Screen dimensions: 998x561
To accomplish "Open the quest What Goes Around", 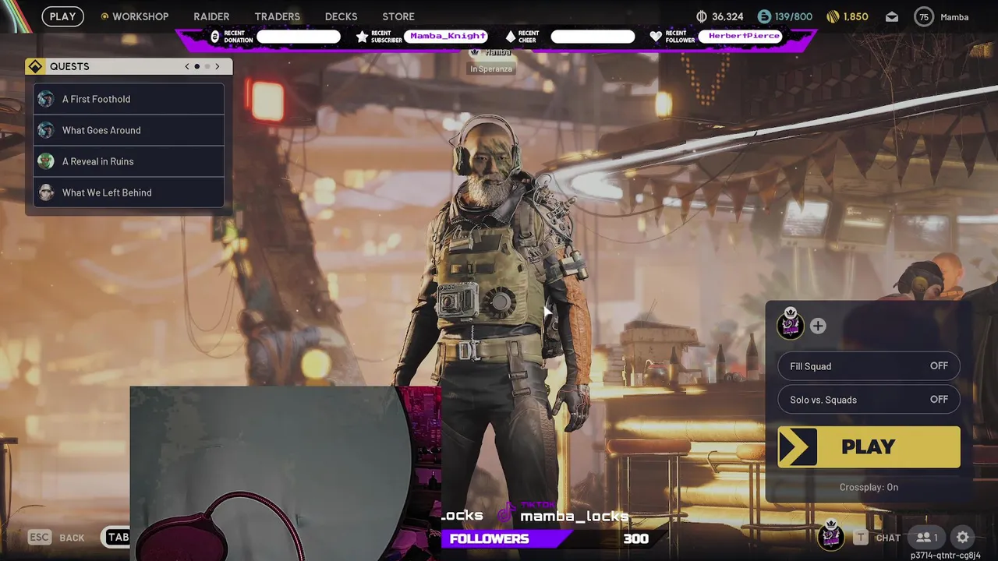I will pos(129,130).
